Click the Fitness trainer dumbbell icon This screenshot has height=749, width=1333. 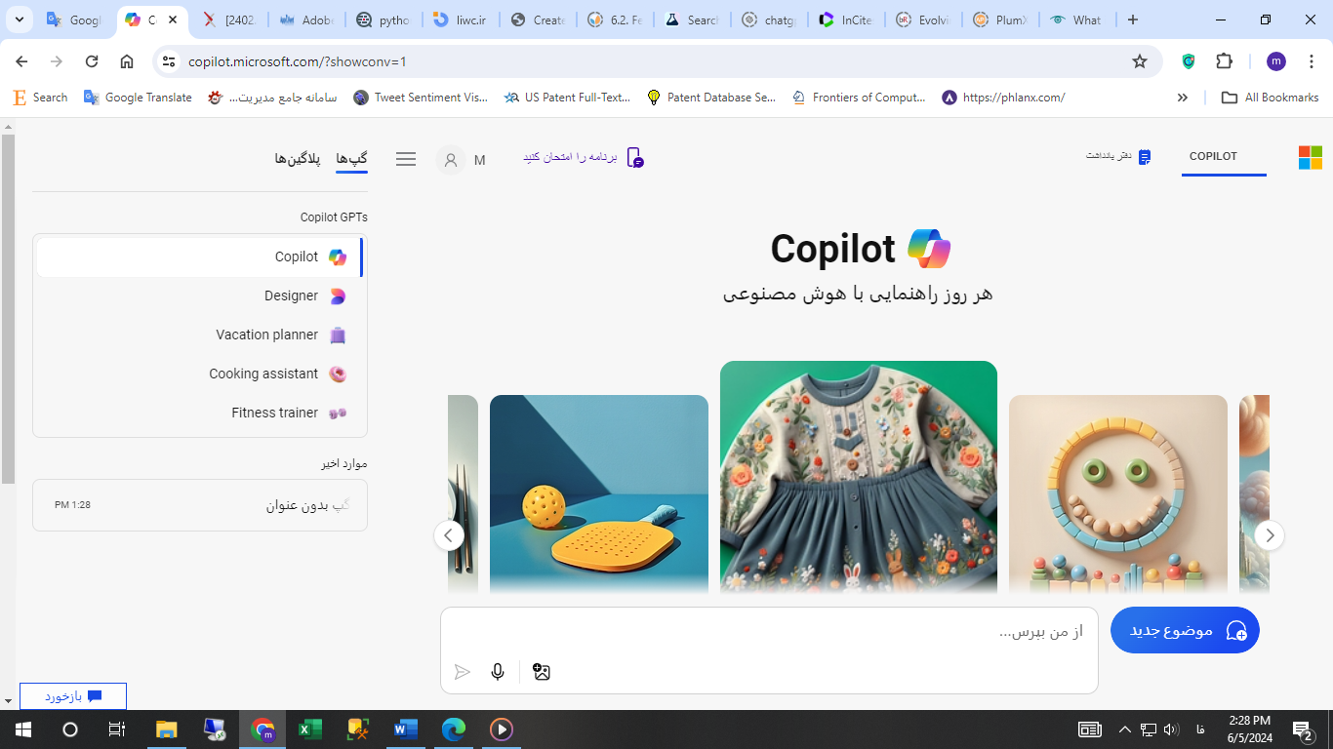point(338,414)
